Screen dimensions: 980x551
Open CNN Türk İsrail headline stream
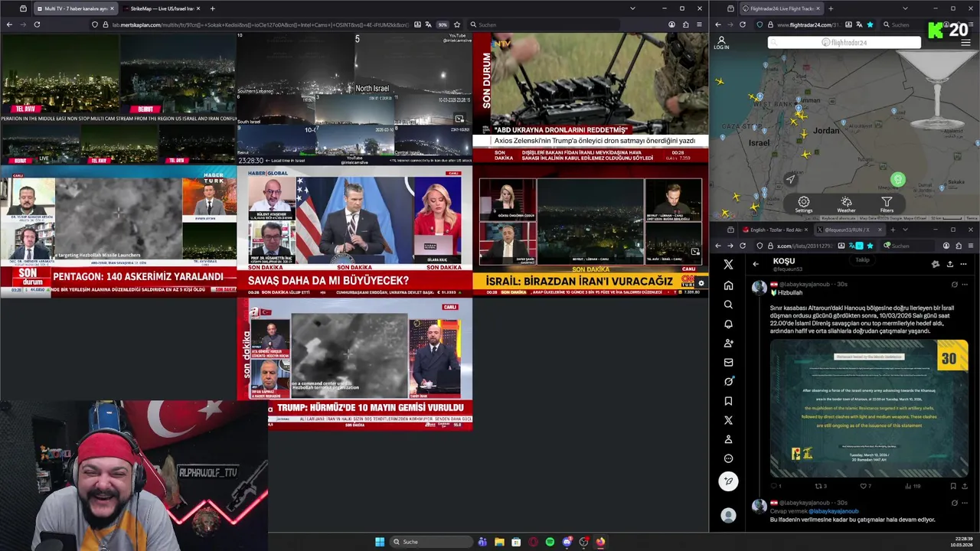pyautogui.click(x=590, y=231)
